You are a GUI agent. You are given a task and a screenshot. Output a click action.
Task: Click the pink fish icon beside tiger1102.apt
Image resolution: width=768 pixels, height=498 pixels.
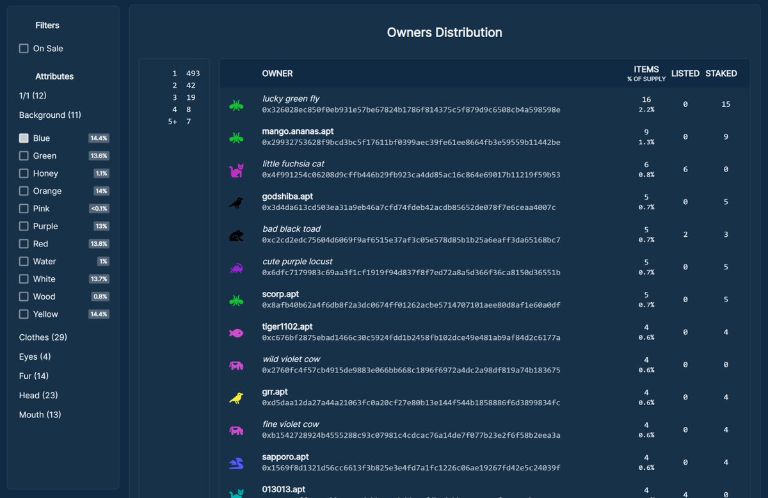(x=236, y=333)
